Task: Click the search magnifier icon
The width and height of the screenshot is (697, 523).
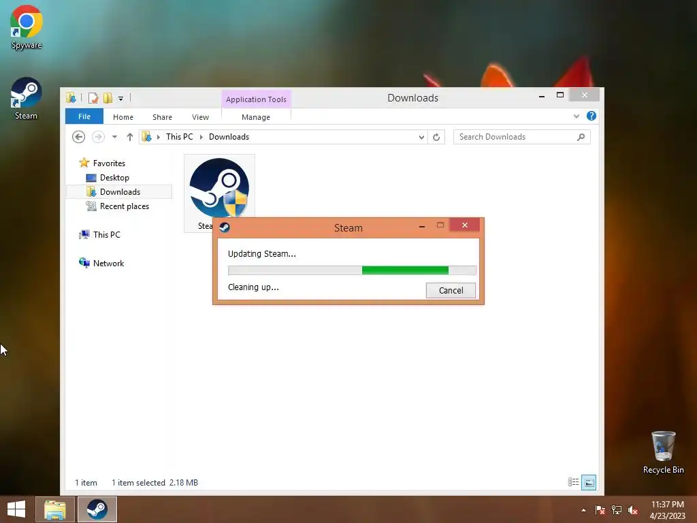Action: click(581, 137)
